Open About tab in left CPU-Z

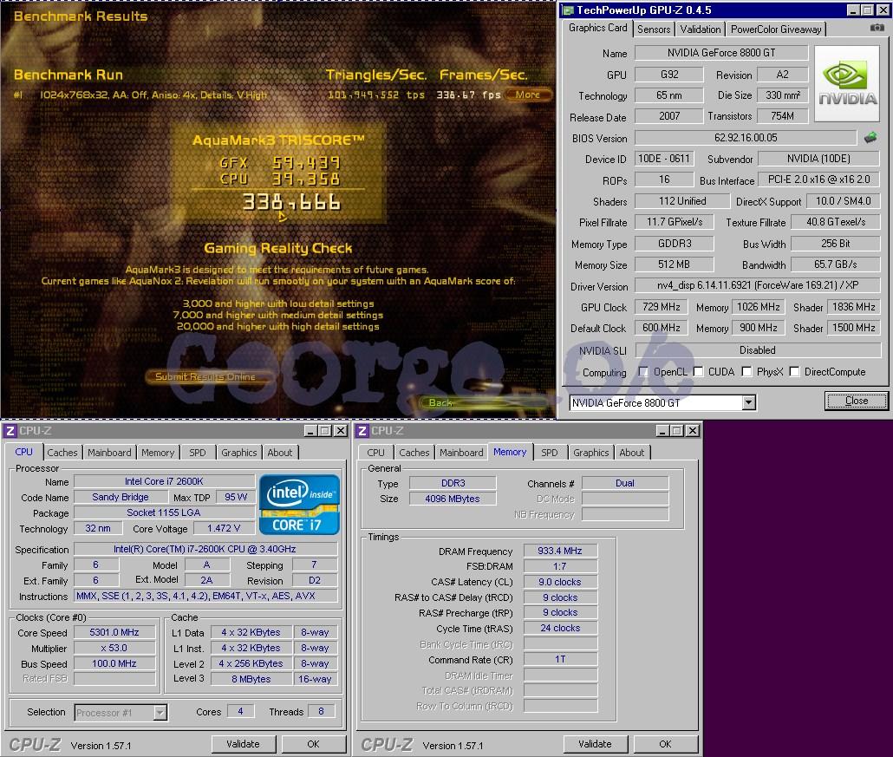point(280,453)
